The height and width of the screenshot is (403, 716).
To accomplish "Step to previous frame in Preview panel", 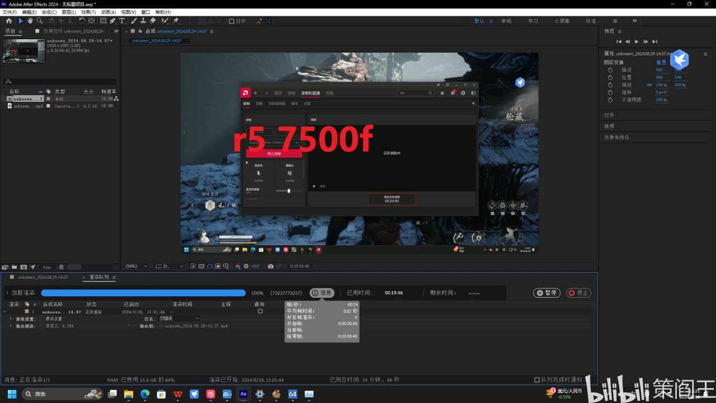I will (x=628, y=41).
